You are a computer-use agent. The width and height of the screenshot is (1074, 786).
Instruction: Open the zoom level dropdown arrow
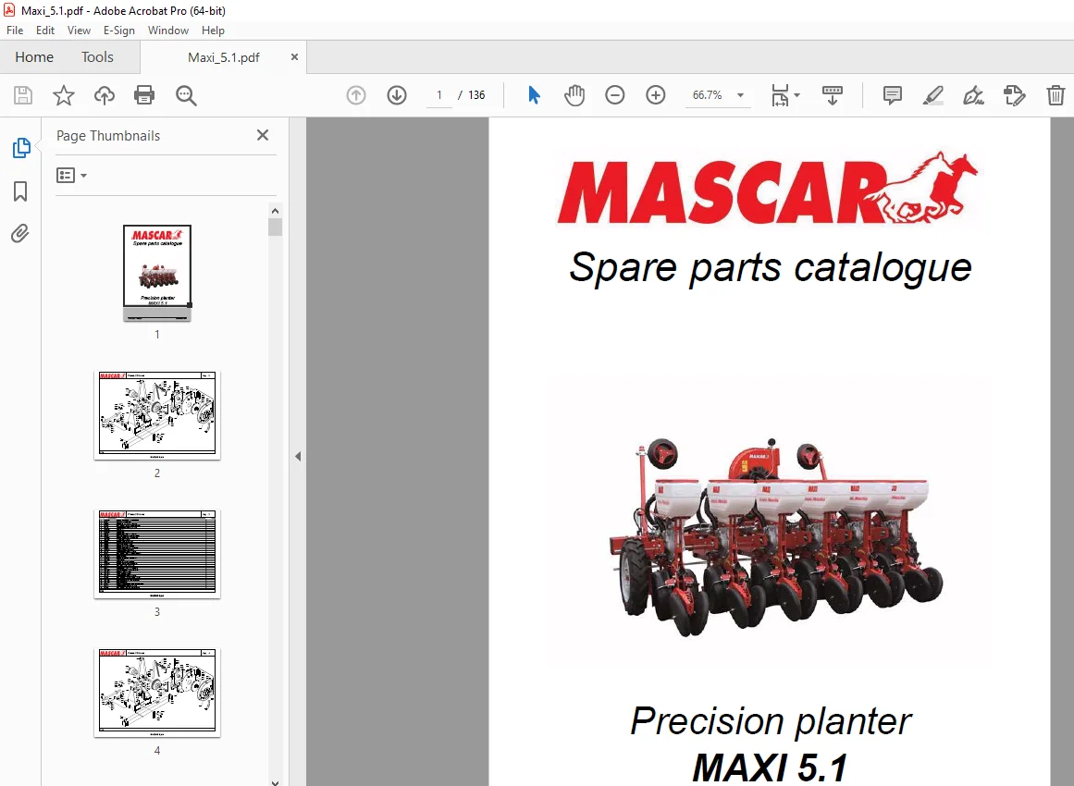[x=740, y=95]
